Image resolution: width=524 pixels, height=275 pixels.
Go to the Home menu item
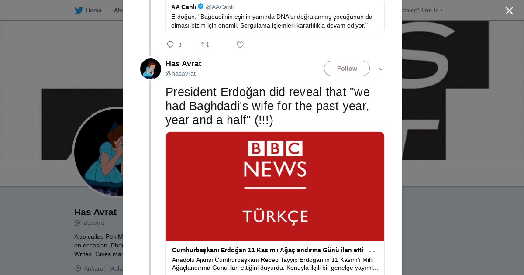pos(93,10)
